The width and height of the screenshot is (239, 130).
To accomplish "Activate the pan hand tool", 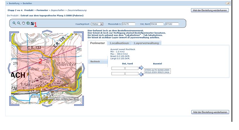I will click(23, 23).
